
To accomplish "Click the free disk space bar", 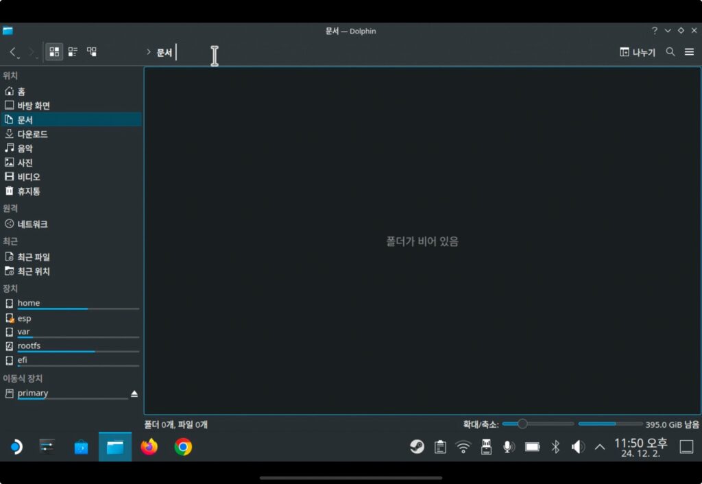I will pyautogui.click(x=610, y=424).
